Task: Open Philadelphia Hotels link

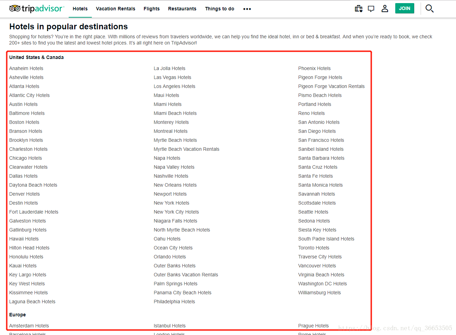Action: coord(174,302)
